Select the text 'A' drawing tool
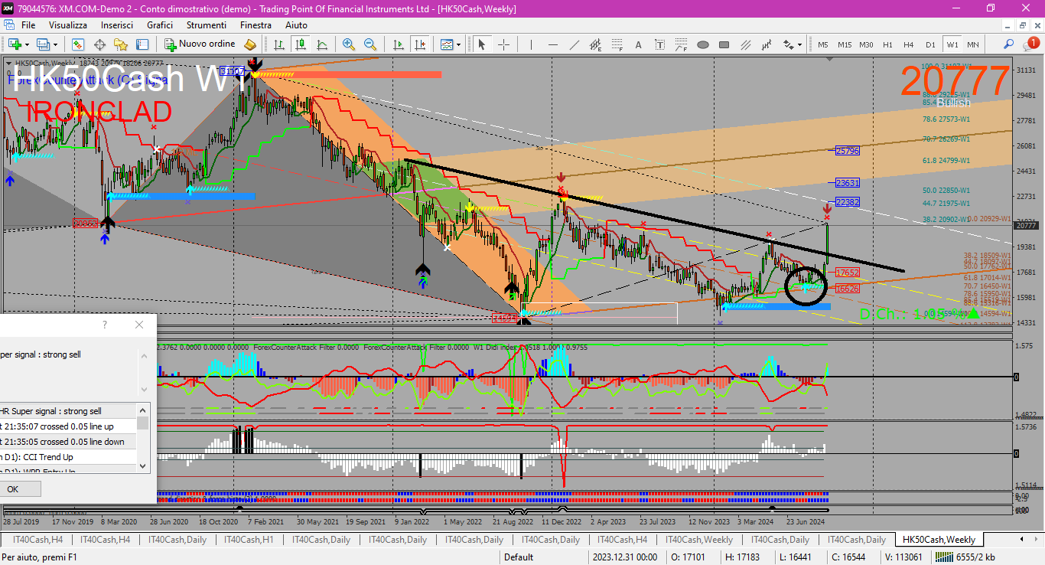The image size is (1045, 565). tap(639, 44)
